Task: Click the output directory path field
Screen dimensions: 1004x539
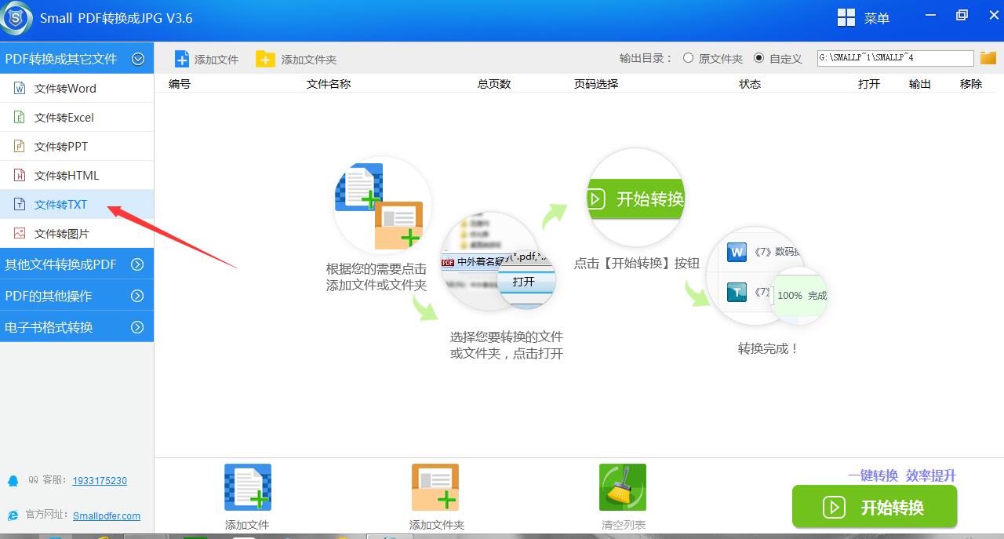Action: pyautogui.click(x=895, y=58)
